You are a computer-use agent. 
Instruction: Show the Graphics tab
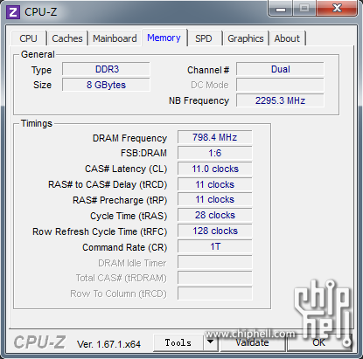[x=246, y=38]
